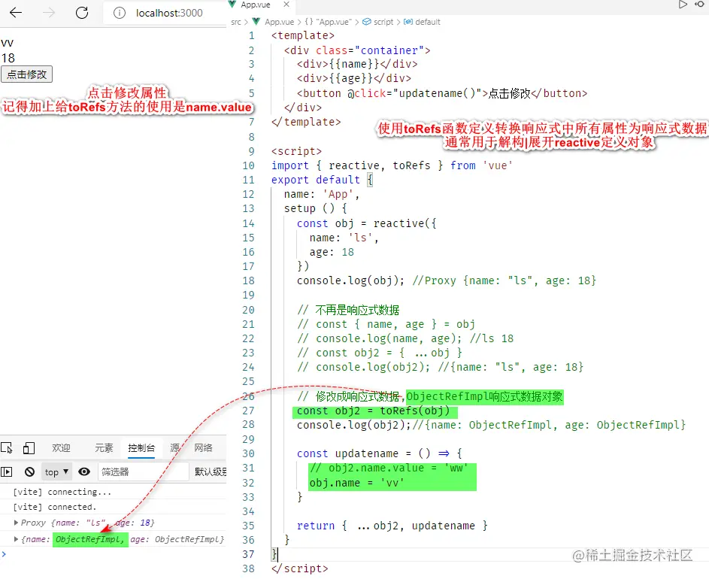Click 'updatename' in the return statement

pos(443,525)
